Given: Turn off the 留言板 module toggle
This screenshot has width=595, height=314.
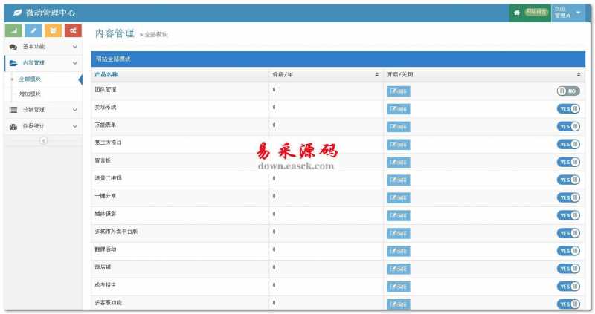Looking at the screenshot, I should (568, 162).
